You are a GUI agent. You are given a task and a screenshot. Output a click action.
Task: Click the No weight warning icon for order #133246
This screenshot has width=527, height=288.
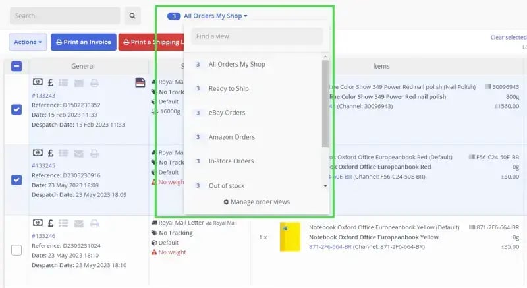[154, 252]
